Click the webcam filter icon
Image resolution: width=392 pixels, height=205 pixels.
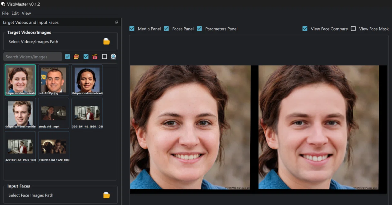(113, 57)
